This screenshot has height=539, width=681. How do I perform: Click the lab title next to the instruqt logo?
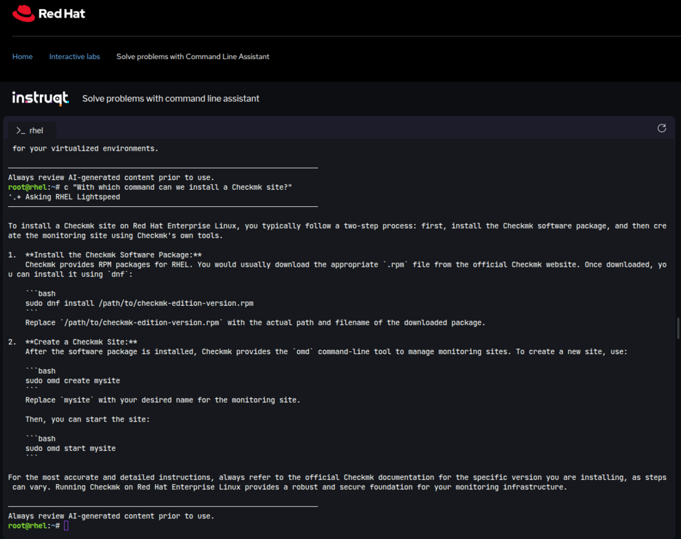171,98
